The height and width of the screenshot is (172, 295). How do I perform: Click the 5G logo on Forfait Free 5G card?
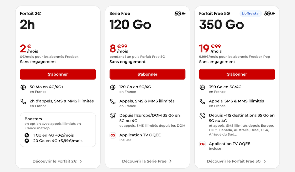270,13
